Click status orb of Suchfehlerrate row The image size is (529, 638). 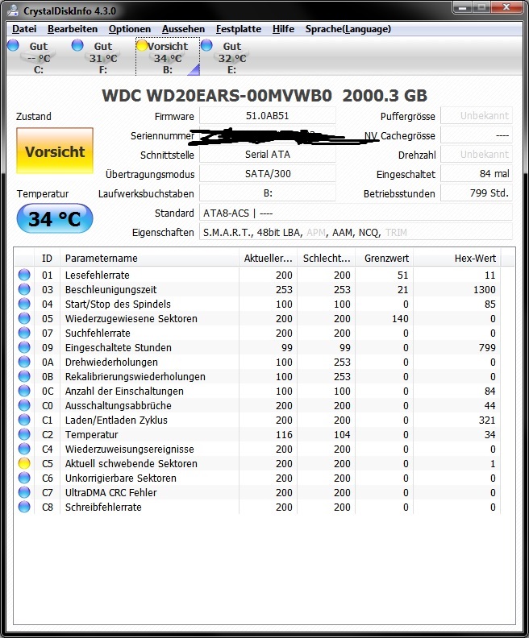24,333
